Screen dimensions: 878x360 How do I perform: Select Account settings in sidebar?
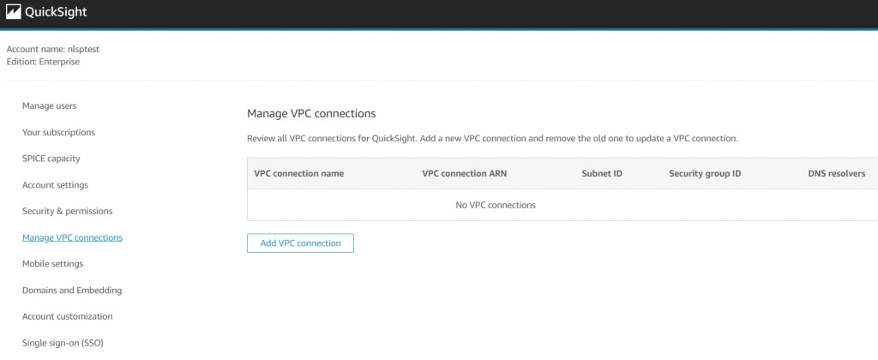[x=55, y=185]
